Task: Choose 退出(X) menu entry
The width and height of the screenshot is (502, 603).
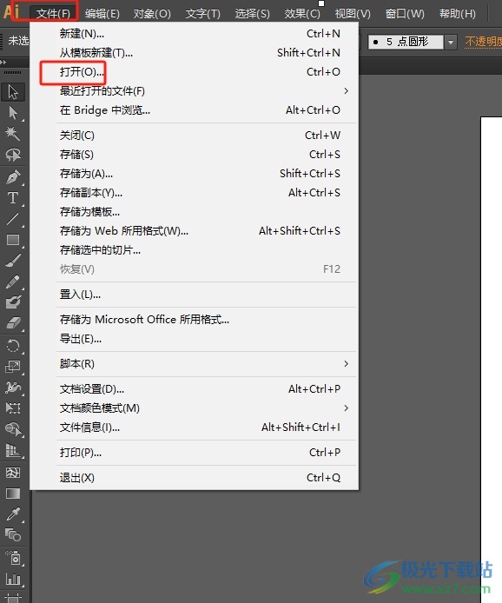Action: point(194,478)
